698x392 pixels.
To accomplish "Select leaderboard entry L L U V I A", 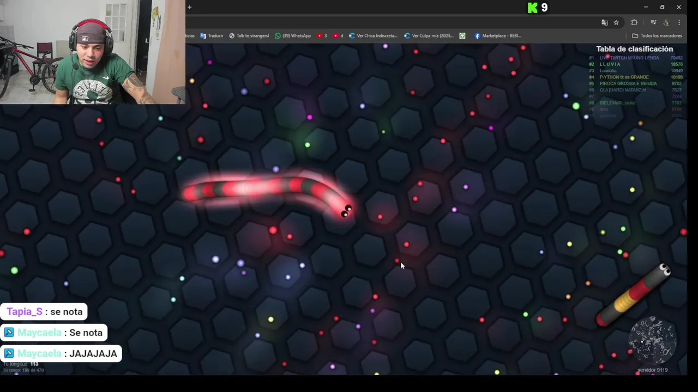I will pos(610,64).
